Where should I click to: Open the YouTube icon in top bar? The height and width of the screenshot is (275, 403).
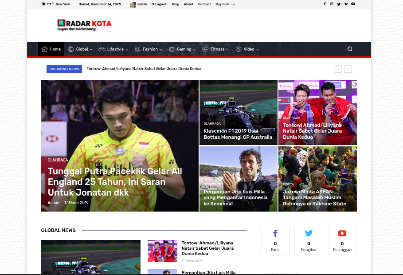[x=353, y=4]
